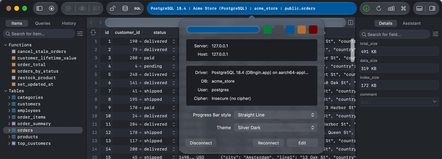Click the green download arrow icon
Screen dimensions: 442x159
pos(366,8)
